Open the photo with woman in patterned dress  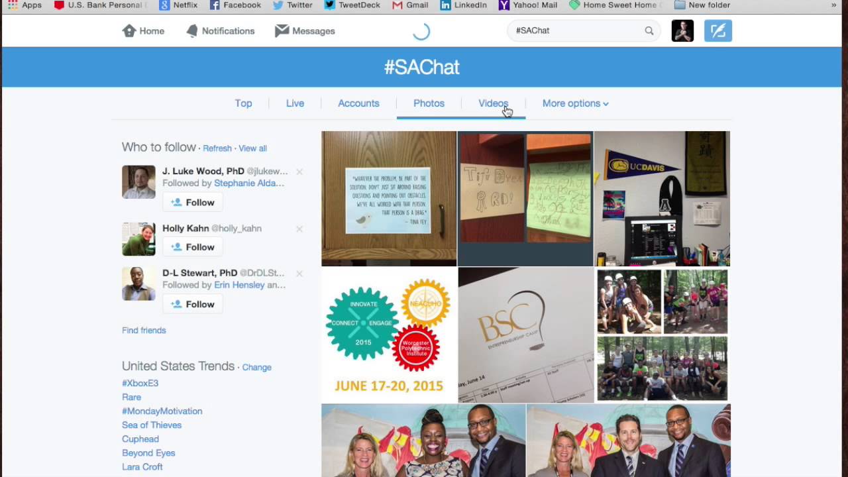tap(423, 441)
